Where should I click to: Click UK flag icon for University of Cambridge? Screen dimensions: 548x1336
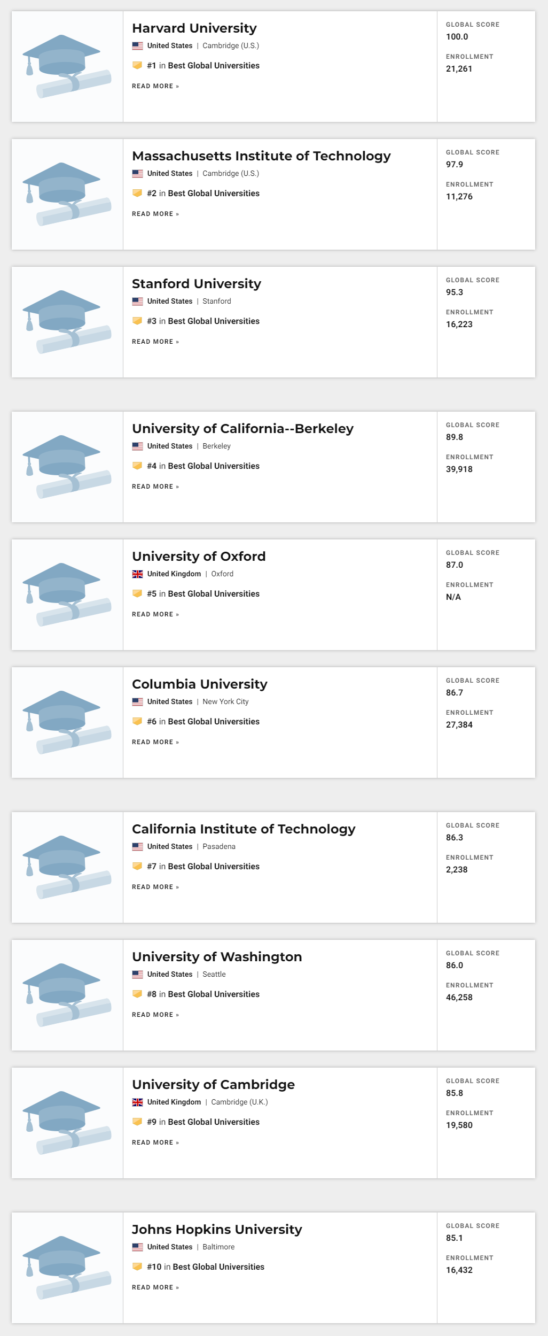click(137, 1102)
